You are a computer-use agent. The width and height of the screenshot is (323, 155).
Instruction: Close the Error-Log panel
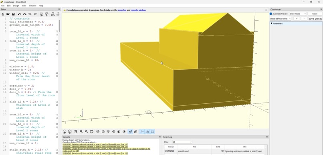(x=267, y=137)
